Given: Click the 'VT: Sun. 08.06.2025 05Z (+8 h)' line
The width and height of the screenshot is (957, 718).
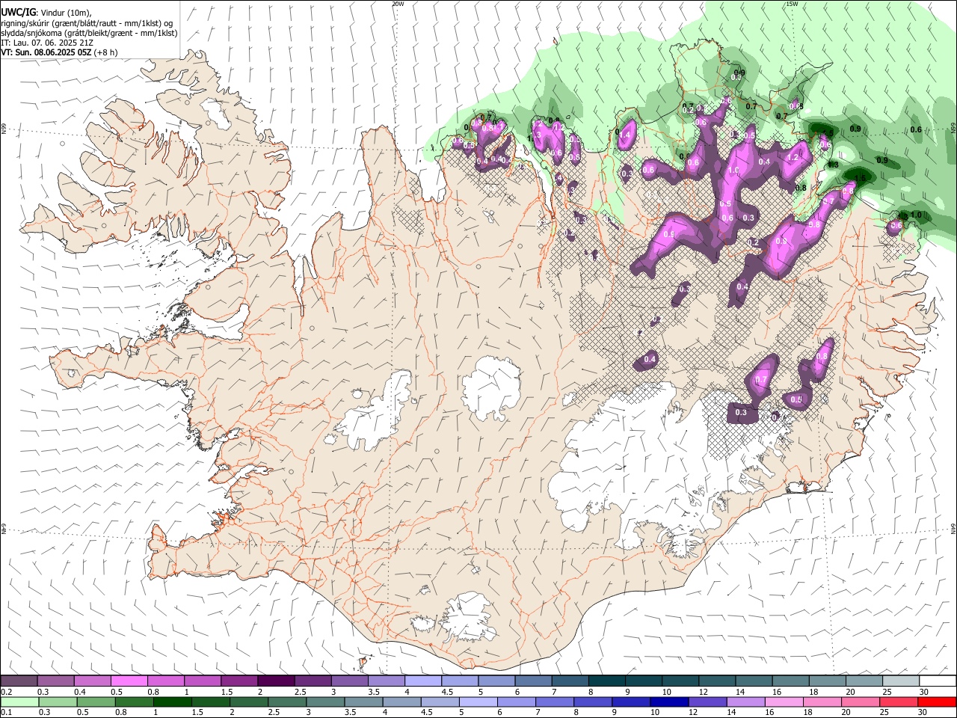Looking at the screenshot, I should [x=59, y=52].
